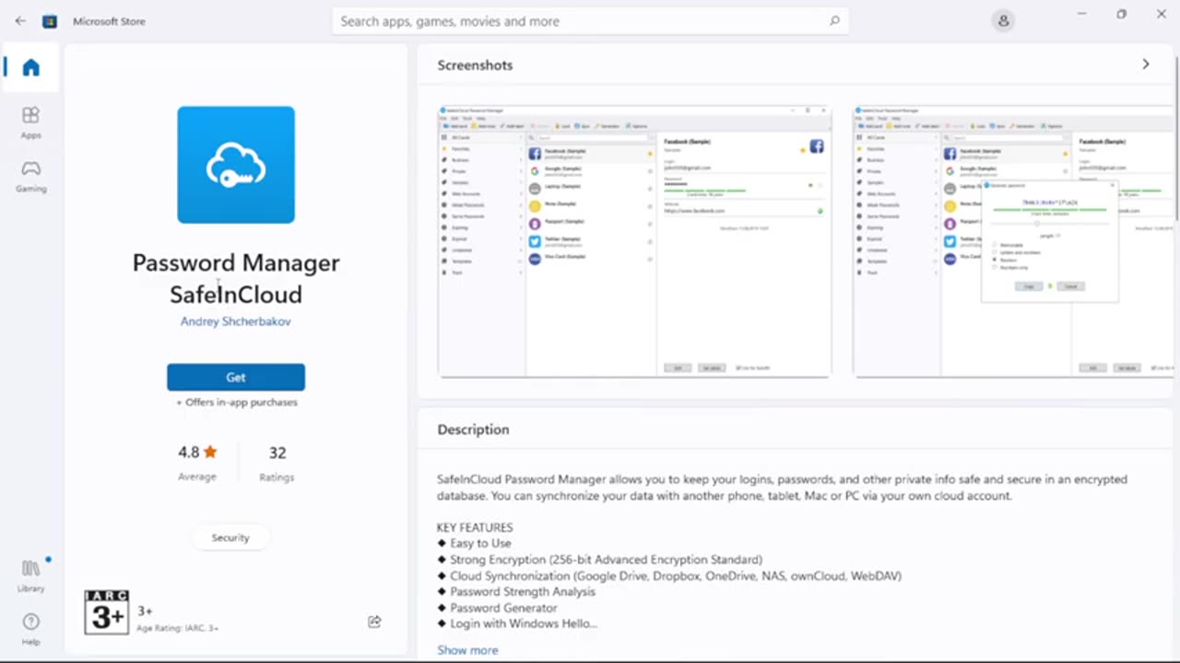Screen dimensions: 1180x663
Task: Open the Apps section in sidebar
Action: (x=30, y=122)
